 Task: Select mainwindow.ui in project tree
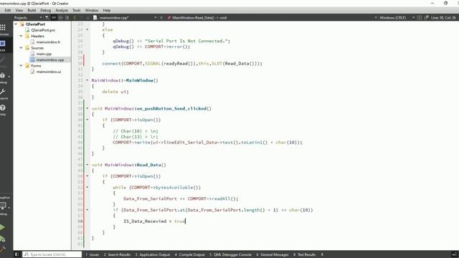(x=49, y=72)
